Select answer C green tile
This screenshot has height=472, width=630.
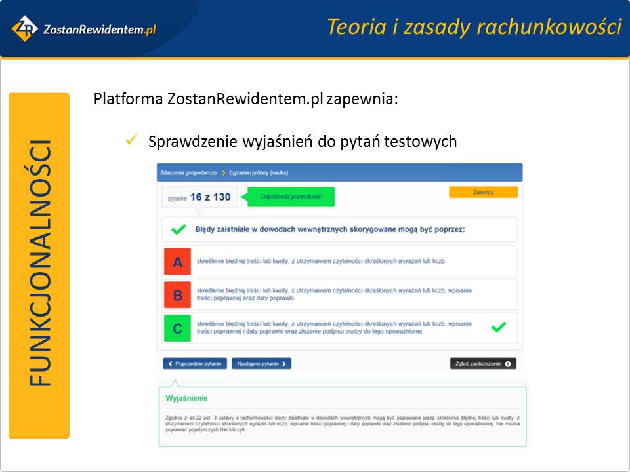(x=177, y=328)
